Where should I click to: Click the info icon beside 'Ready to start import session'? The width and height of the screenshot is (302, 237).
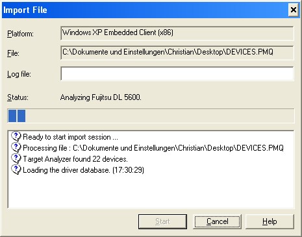tap(16, 136)
